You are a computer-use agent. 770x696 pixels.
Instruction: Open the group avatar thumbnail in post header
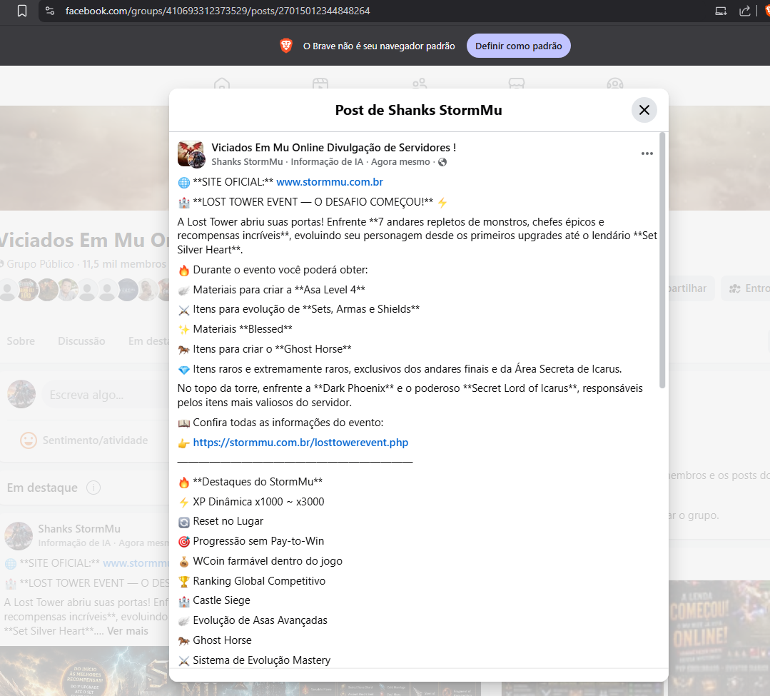(x=191, y=154)
